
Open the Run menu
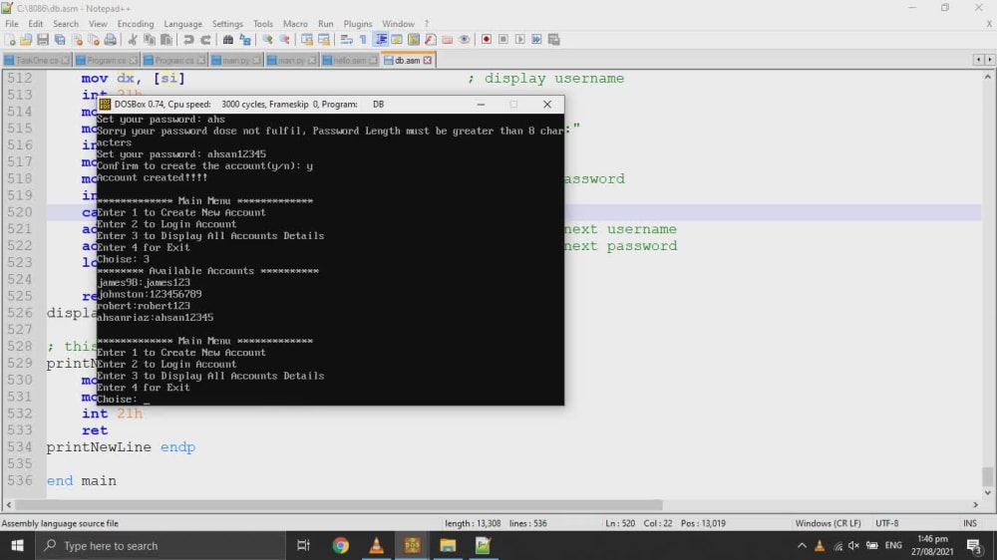(326, 24)
